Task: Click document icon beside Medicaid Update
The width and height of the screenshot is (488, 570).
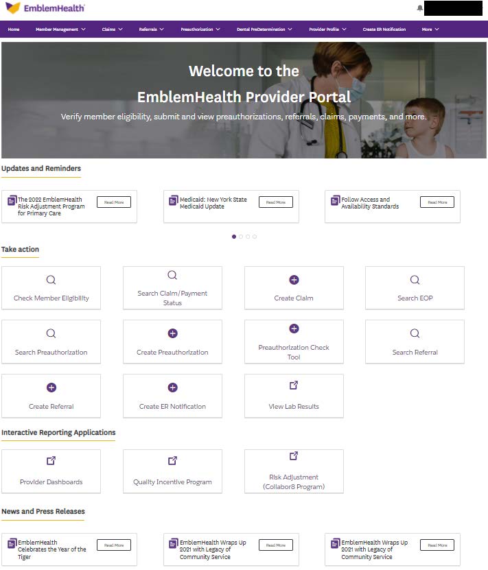Action: (174, 200)
